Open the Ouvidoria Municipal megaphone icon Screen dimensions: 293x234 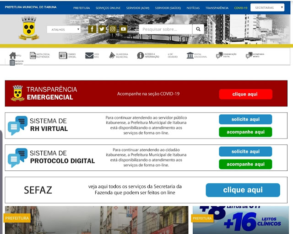coord(112,55)
